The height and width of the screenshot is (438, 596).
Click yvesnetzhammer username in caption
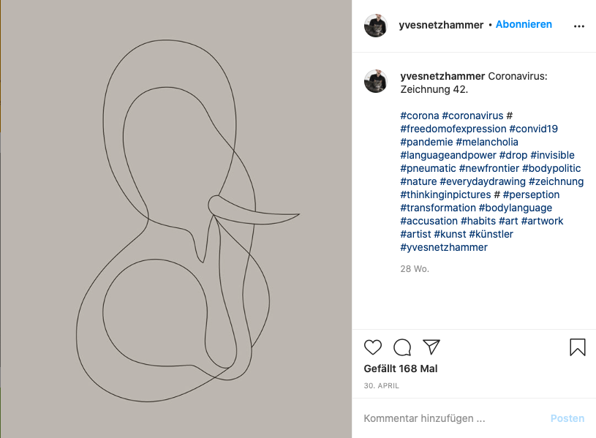coord(442,76)
